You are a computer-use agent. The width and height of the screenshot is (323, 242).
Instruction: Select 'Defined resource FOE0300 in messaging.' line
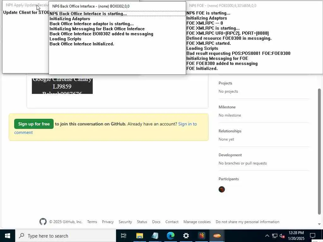[x=229, y=38]
